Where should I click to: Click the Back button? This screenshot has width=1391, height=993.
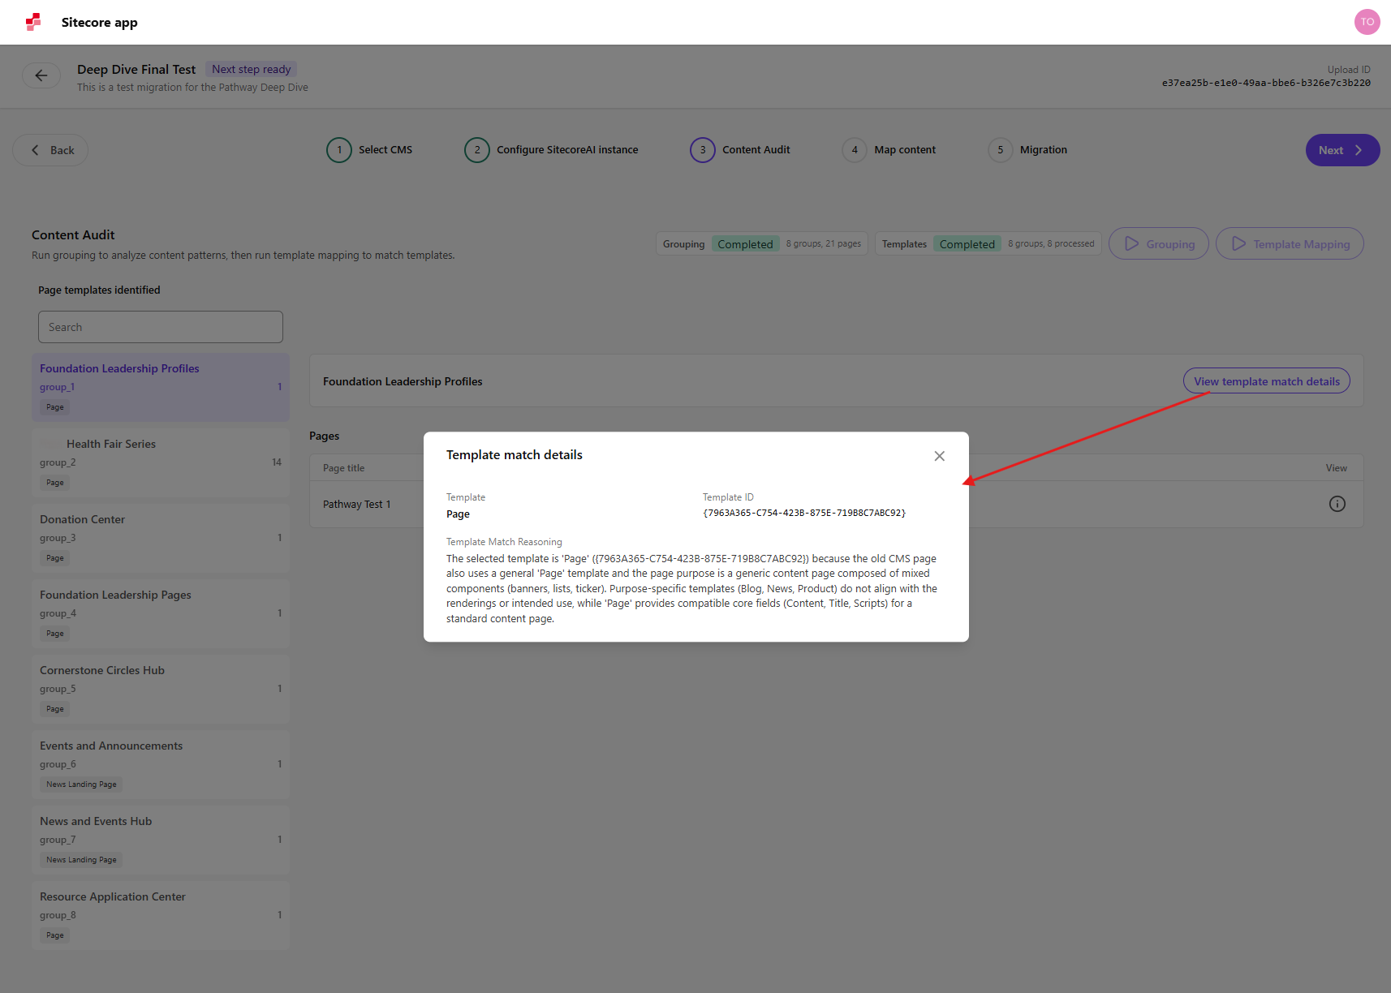click(50, 150)
